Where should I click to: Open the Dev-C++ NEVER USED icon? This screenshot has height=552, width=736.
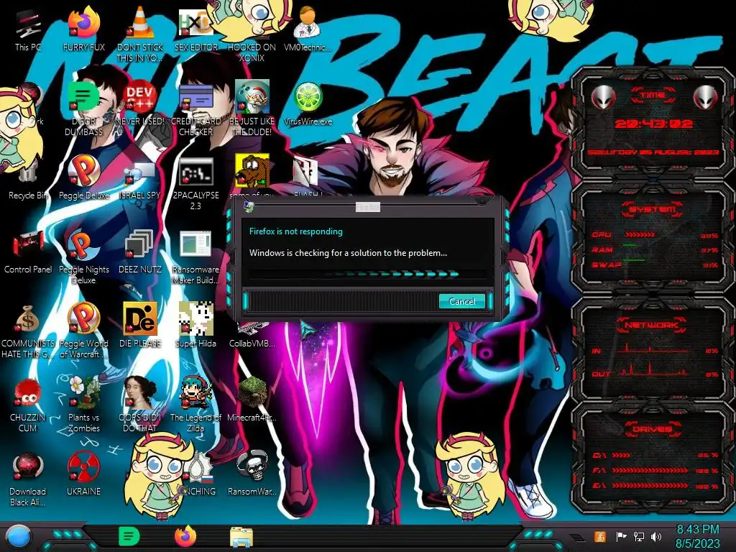[140, 103]
